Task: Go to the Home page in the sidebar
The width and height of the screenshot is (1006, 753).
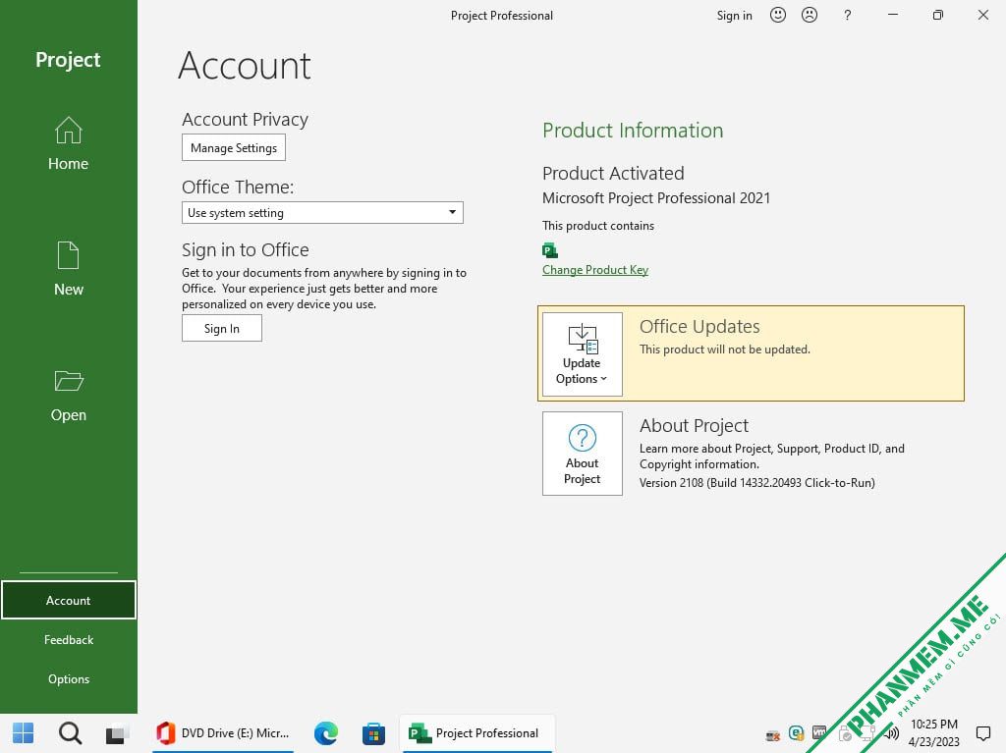Action: pyautogui.click(x=68, y=143)
